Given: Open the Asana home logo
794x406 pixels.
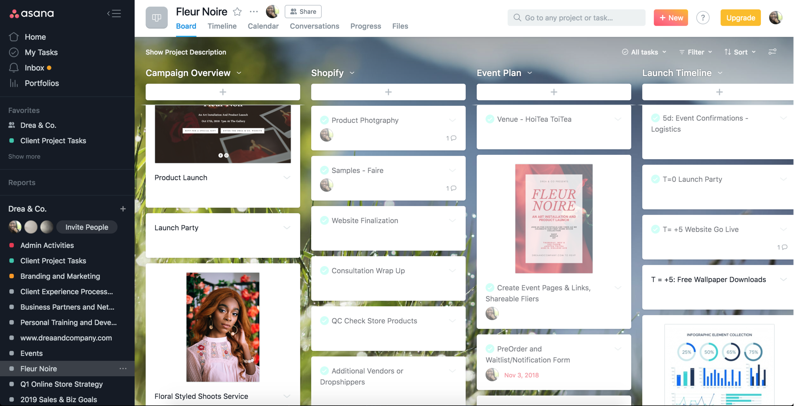Looking at the screenshot, I should point(32,13).
